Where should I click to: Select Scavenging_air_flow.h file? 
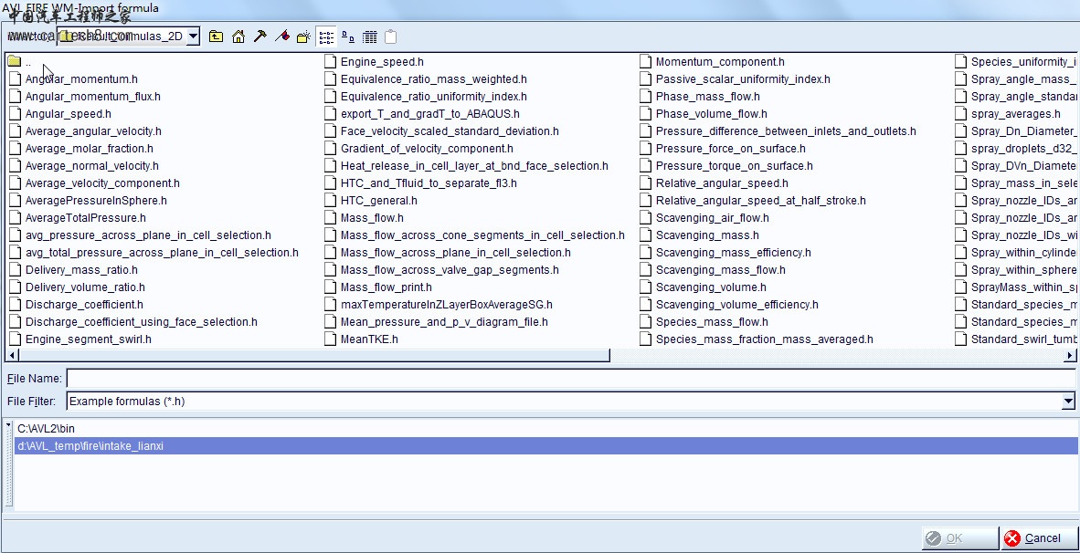704,217
